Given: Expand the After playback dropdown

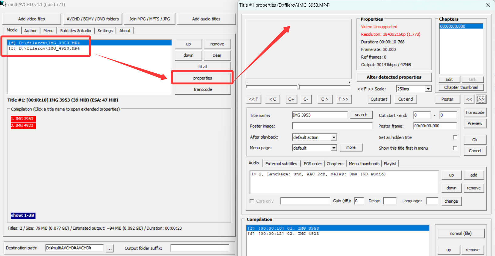Looking at the screenshot, I should point(334,137).
